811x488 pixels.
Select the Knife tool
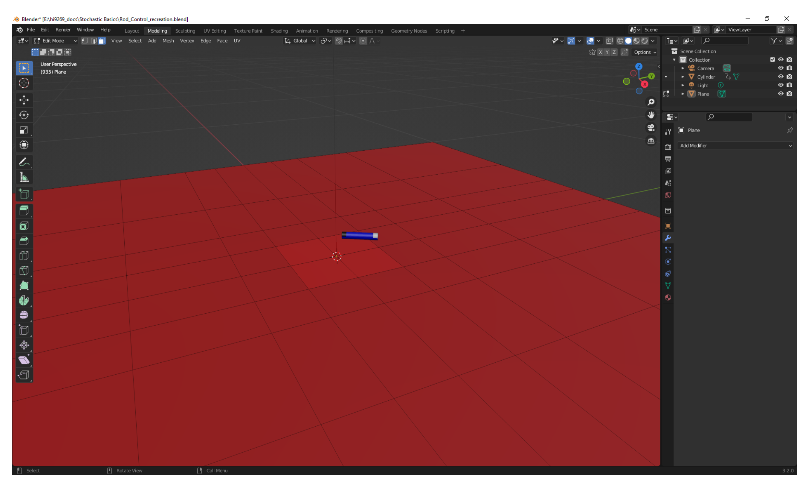coord(24,271)
